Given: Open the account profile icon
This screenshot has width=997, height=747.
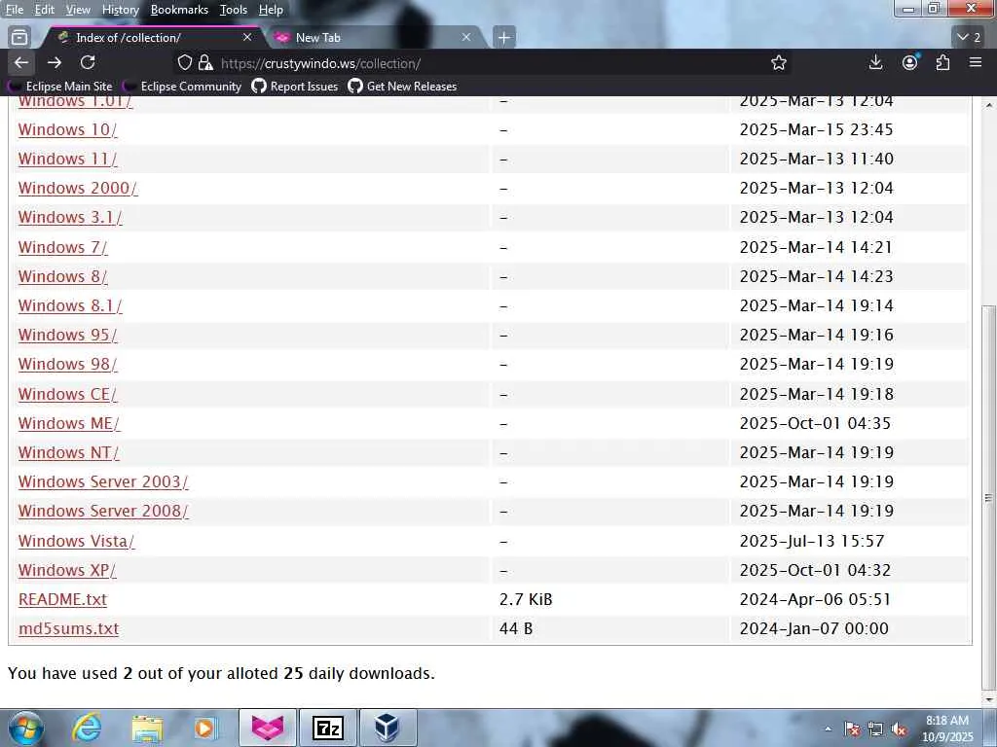Looking at the screenshot, I should coord(910,62).
